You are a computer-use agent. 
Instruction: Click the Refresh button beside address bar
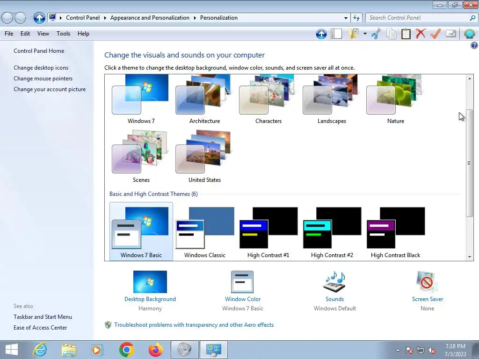pos(356,18)
